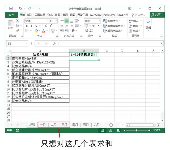Screen dimensions: 170x150
Task: Click the Save icon in title bar
Action: pos(11,8)
